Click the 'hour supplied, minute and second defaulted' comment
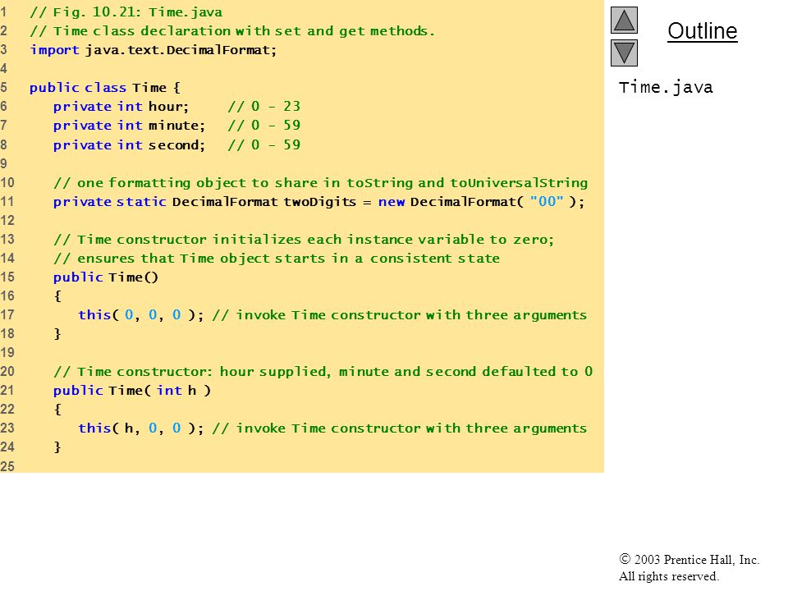This screenshot has height=591, width=788. (323, 371)
